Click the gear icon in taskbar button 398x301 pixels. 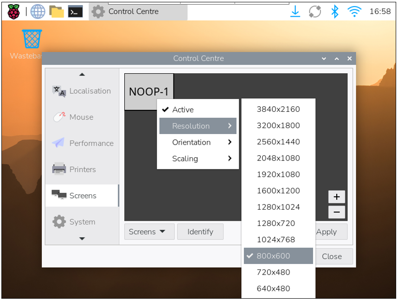pos(98,12)
